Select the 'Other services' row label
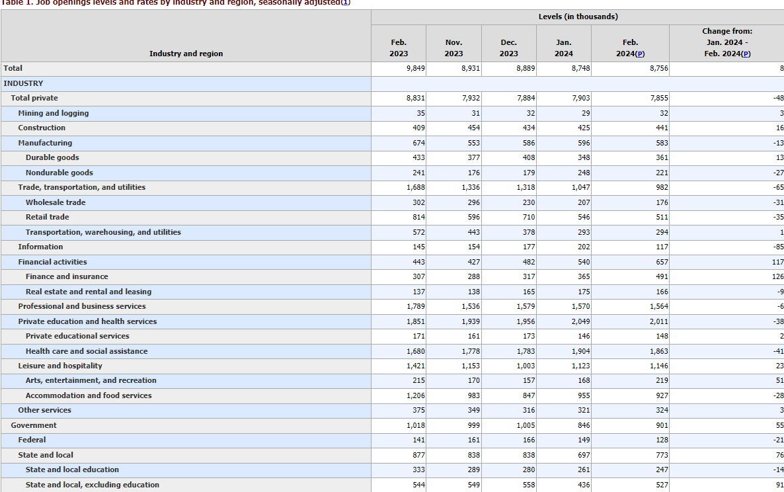 pos(44,410)
